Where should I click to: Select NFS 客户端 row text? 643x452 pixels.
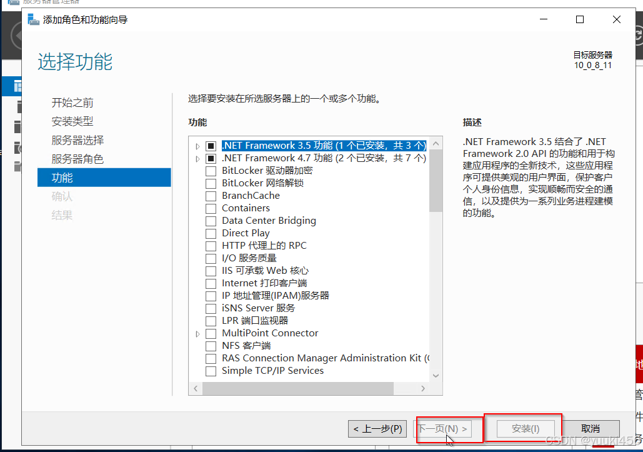(246, 346)
